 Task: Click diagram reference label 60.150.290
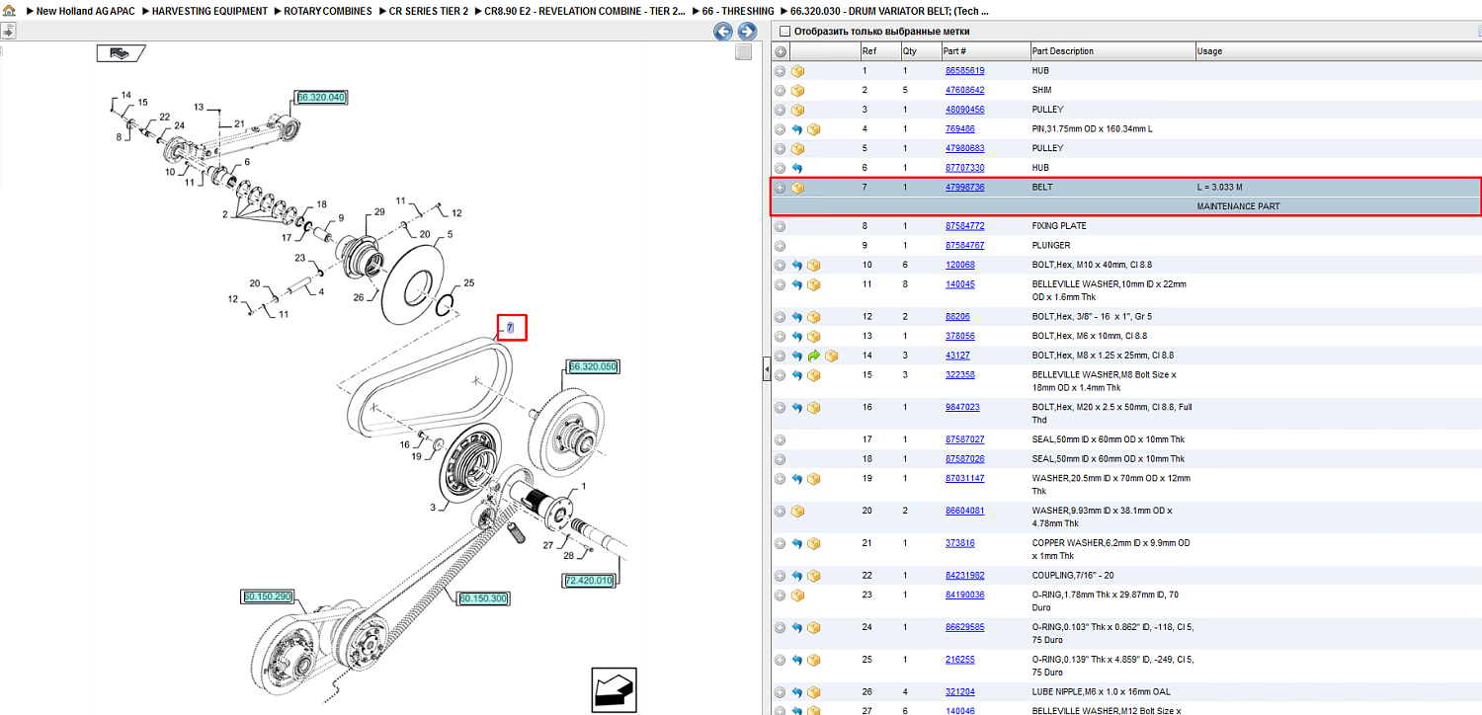point(268,596)
